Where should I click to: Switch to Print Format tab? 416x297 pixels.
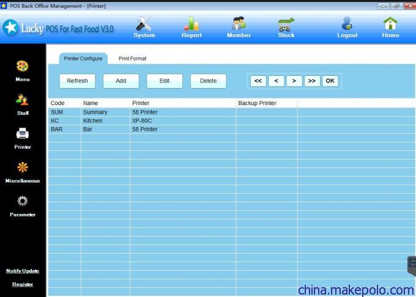click(x=132, y=59)
